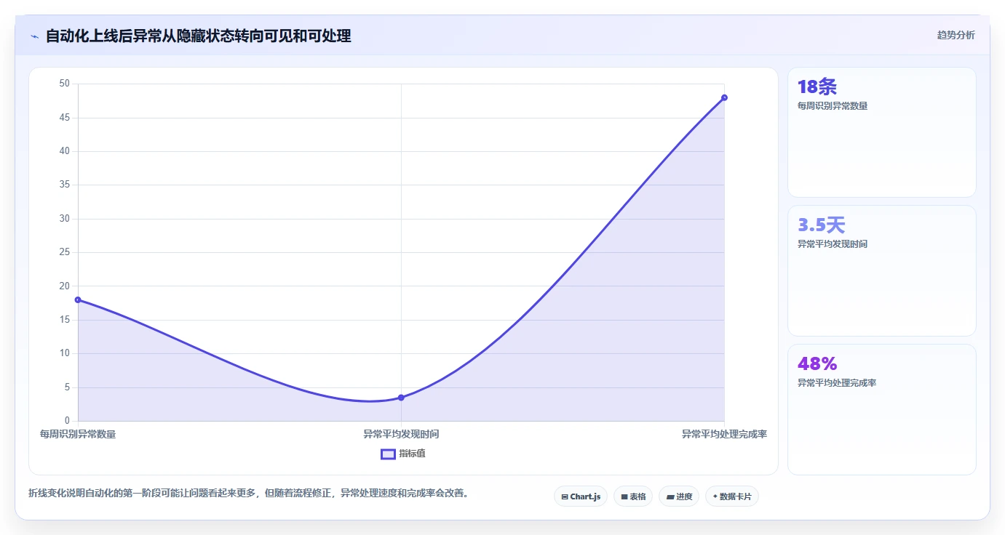Click the 趋势分析 label in the header

956,36
